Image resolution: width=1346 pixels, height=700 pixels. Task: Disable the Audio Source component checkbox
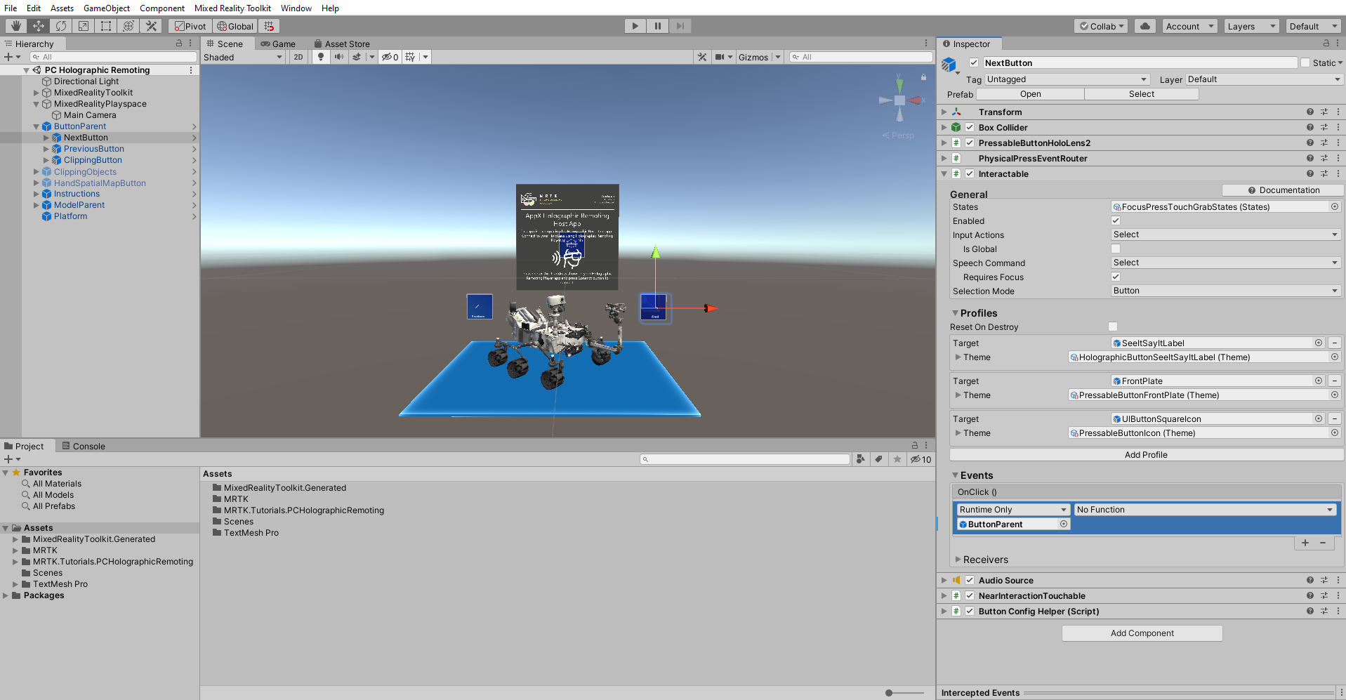point(970,580)
